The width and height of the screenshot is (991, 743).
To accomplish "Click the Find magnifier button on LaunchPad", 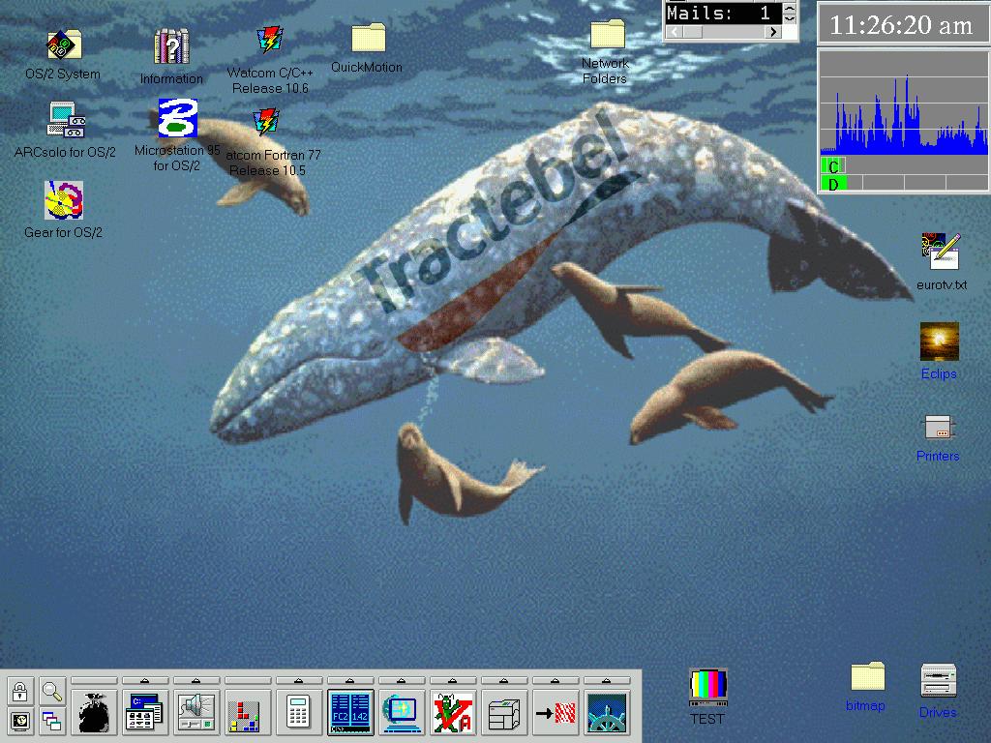I will pos(52,691).
